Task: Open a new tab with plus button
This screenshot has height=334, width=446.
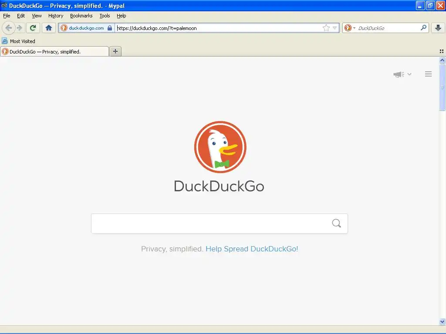Action: pyautogui.click(x=115, y=51)
